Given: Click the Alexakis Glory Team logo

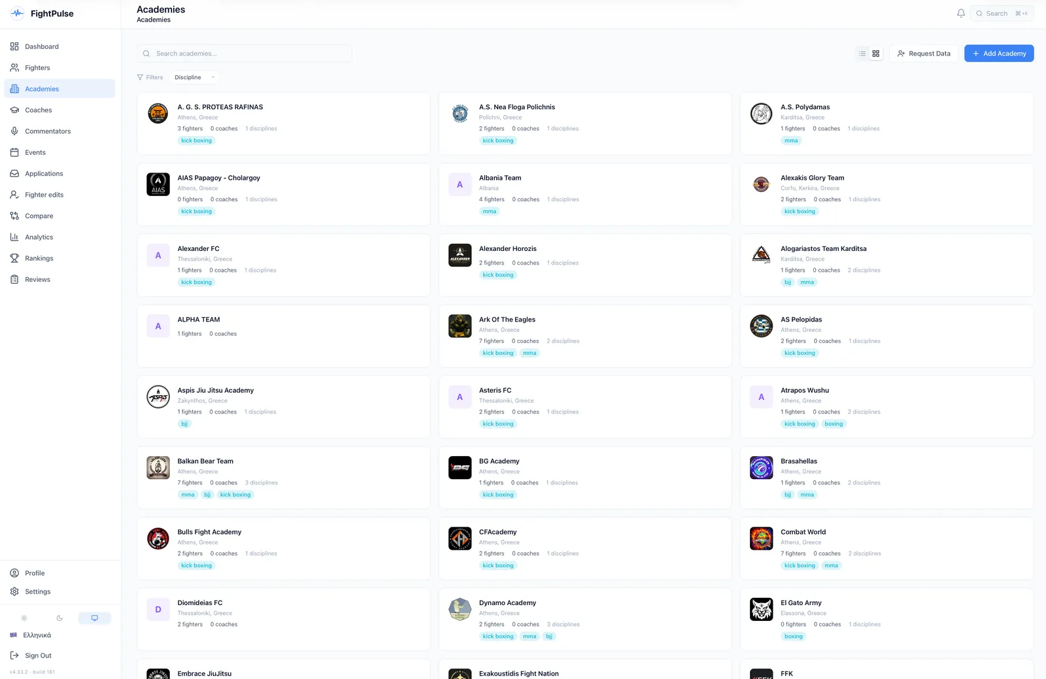Looking at the screenshot, I should (x=762, y=184).
